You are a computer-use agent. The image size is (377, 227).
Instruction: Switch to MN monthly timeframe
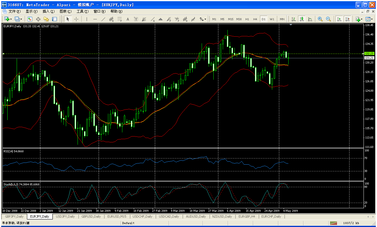pyautogui.click(x=282, y=19)
